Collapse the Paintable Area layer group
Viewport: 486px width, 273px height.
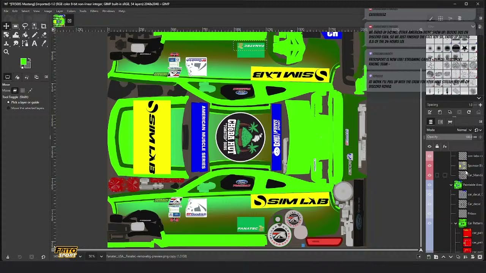tap(451, 185)
